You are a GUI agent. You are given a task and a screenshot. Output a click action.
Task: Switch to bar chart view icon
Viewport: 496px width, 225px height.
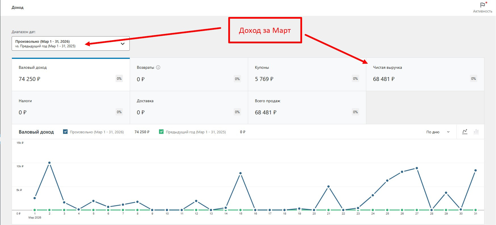pyautogui.click(x=476, y=132)
